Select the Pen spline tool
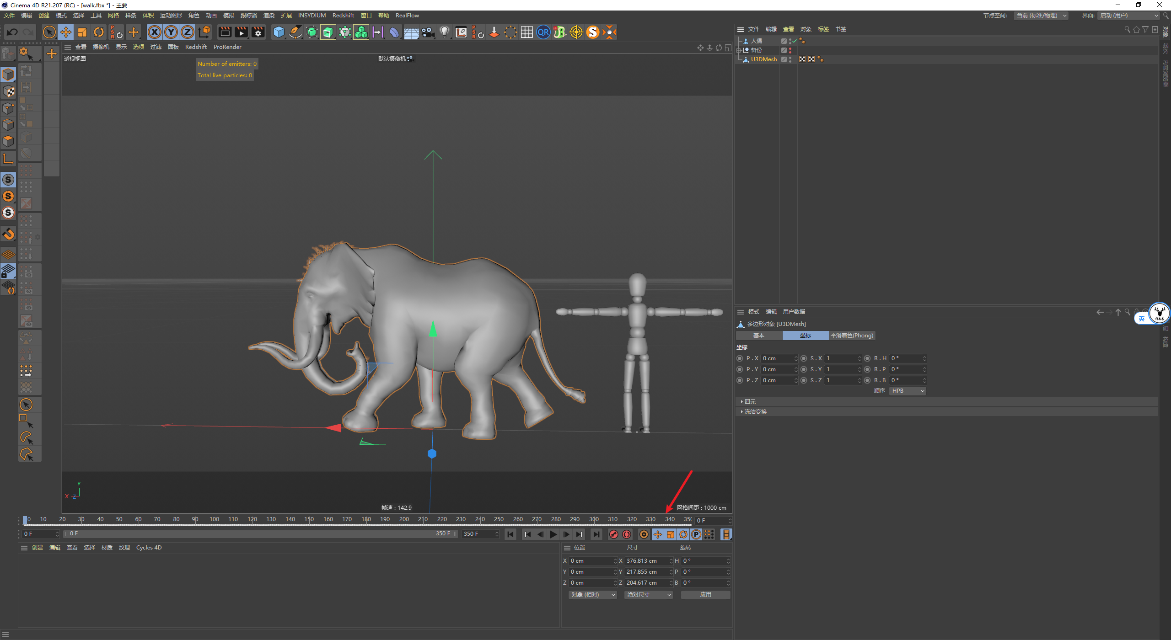This screenshot has width=1171, height=640. 295,32
